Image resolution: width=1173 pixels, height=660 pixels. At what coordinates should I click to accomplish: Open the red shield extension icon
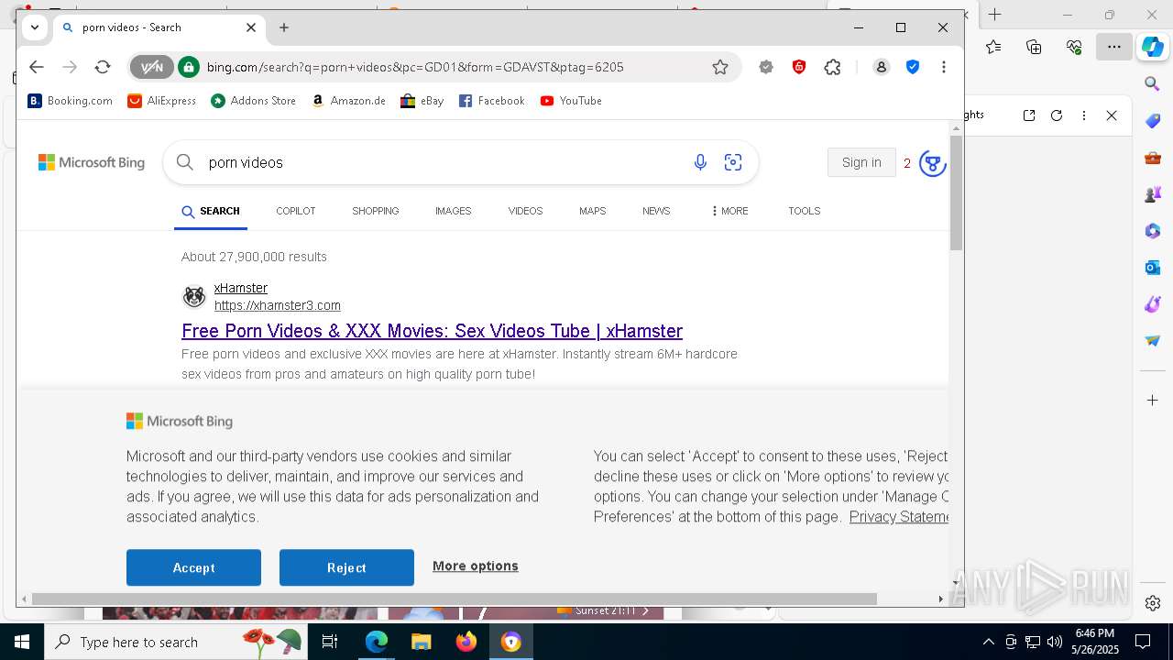(x=799, y=67)
